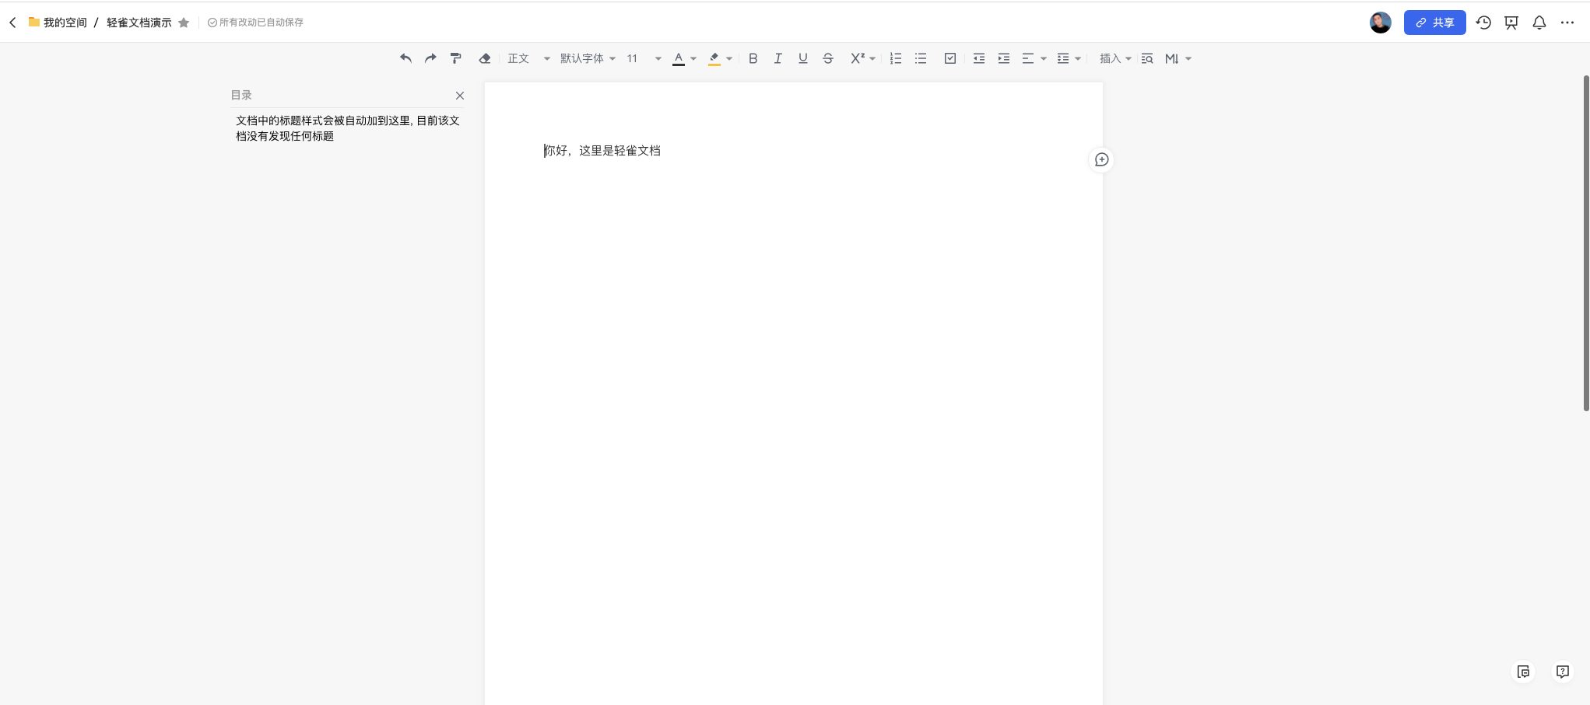
Task: Toggle the favorite star icon
Action: (184, 23)
